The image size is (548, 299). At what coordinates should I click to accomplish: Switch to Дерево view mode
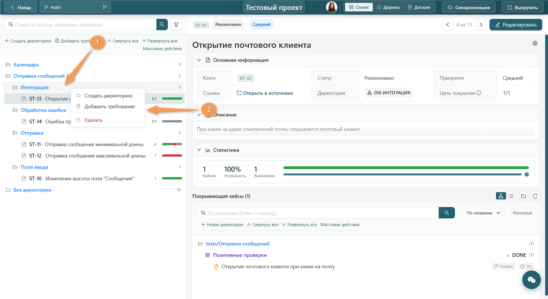click(x=388, y=7)
